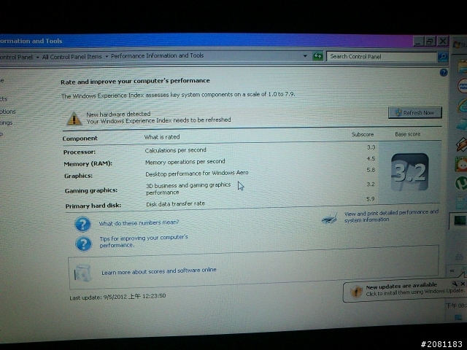Close the Windows Update notification balloon
The width and height of the screenshot is (467, 350).
coord(463,284)
